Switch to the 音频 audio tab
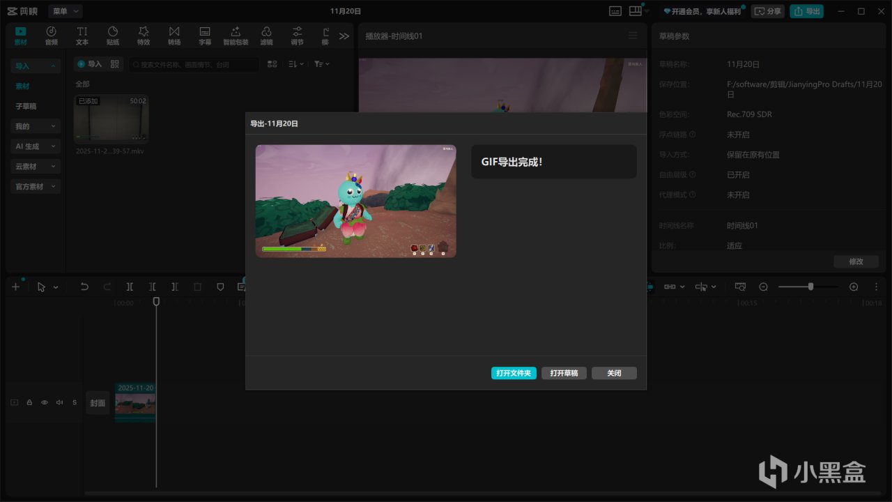 click(52, 36)
